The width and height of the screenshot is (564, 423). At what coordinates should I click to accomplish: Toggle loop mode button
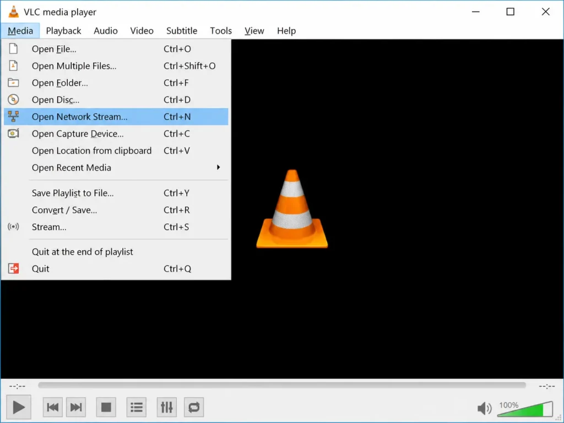tap(194, 407)
